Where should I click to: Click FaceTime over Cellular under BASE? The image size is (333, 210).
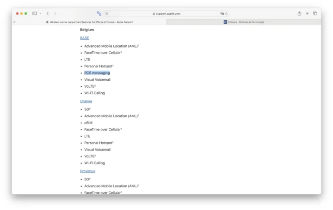103,53
